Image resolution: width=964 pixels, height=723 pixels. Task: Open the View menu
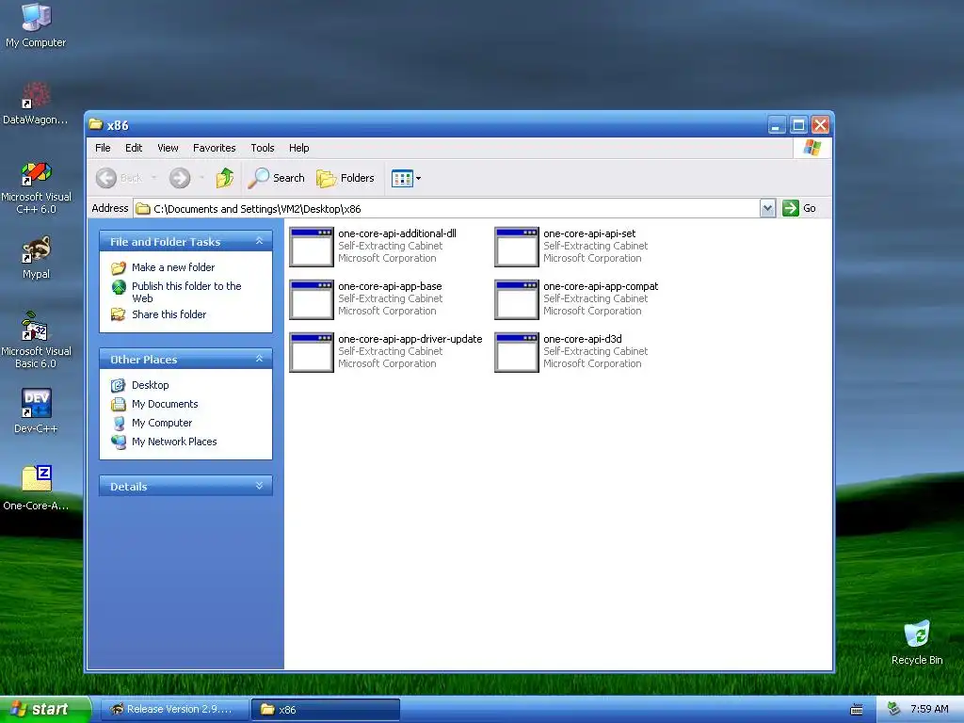point(168,148)
